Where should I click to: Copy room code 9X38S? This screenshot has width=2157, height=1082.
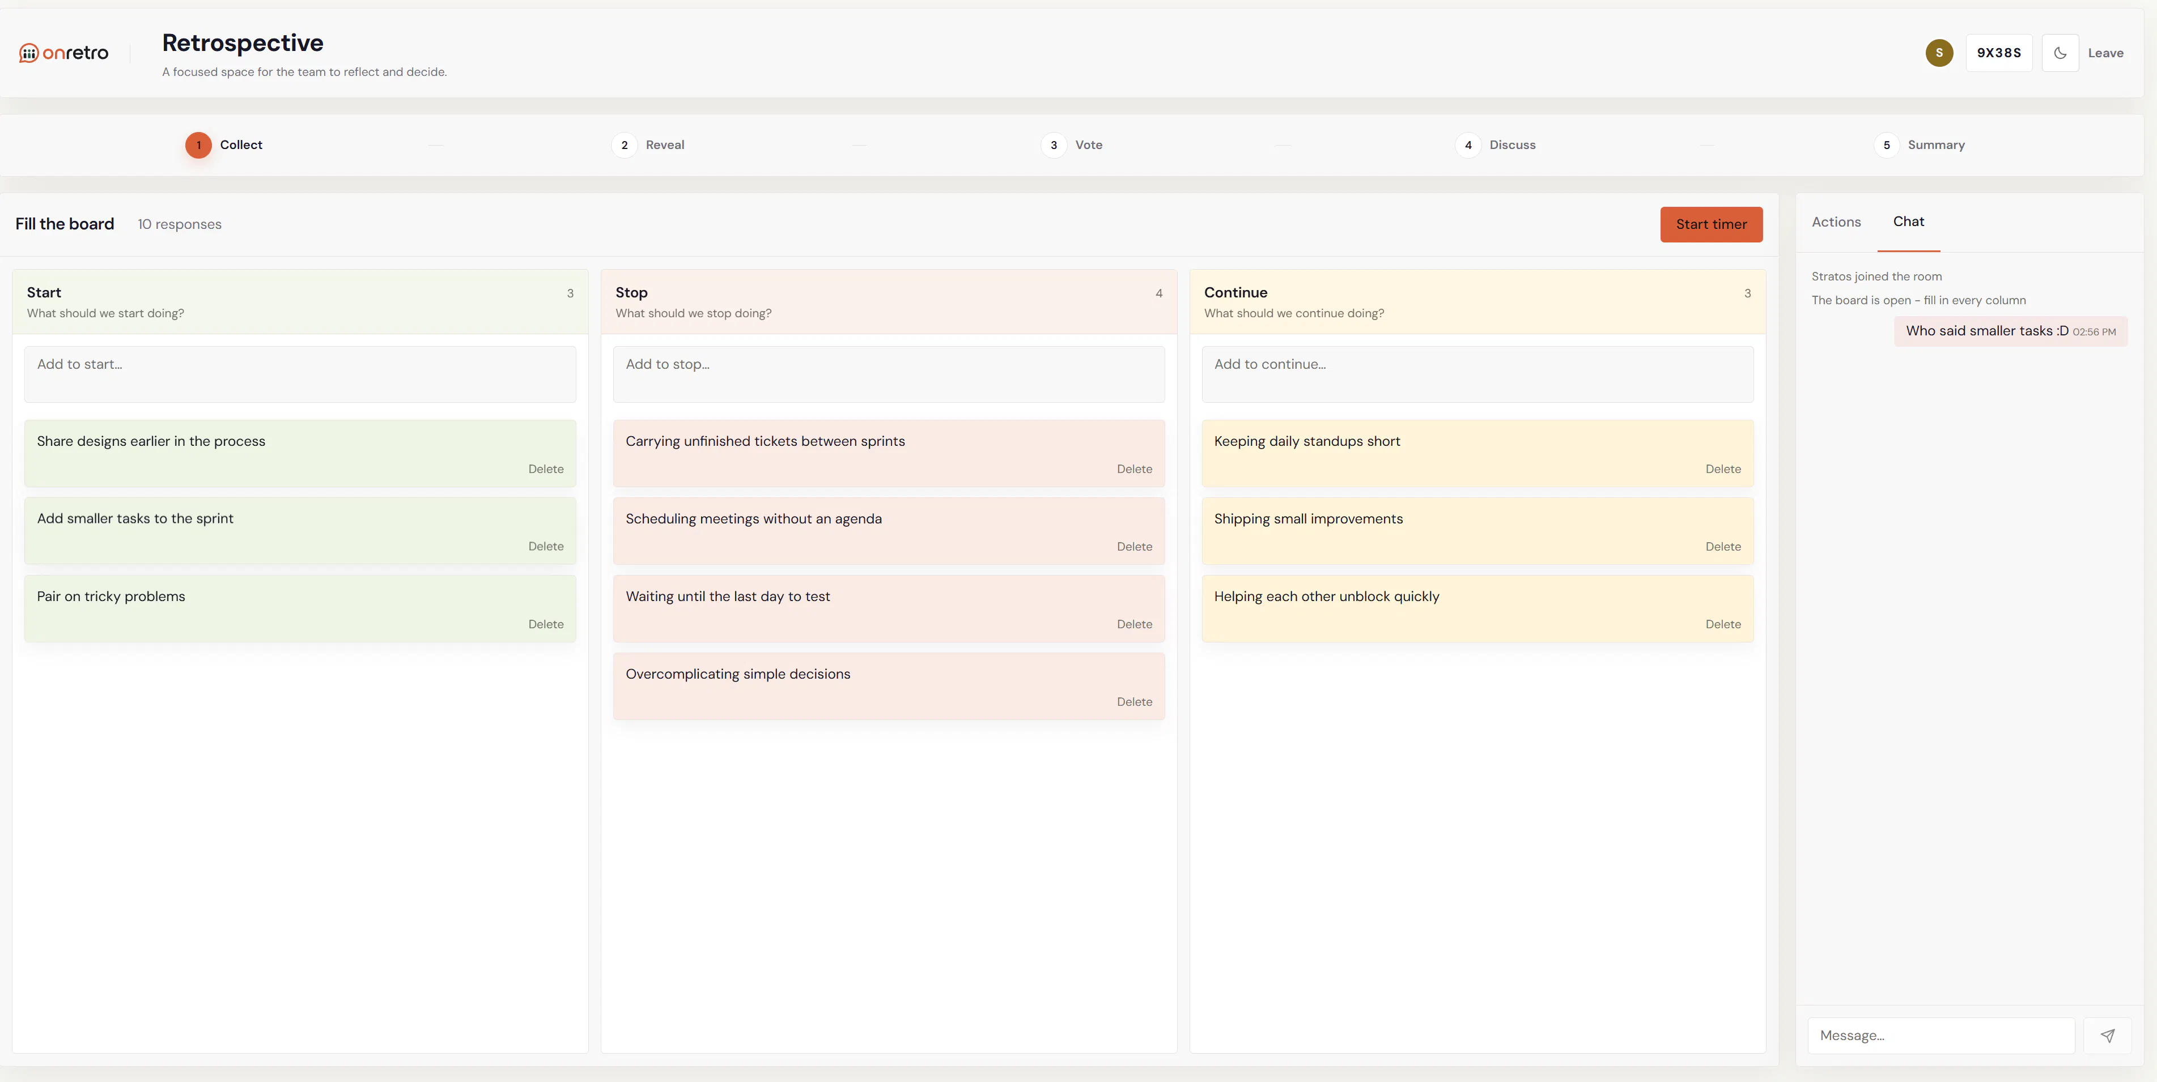pos(1999,53)
